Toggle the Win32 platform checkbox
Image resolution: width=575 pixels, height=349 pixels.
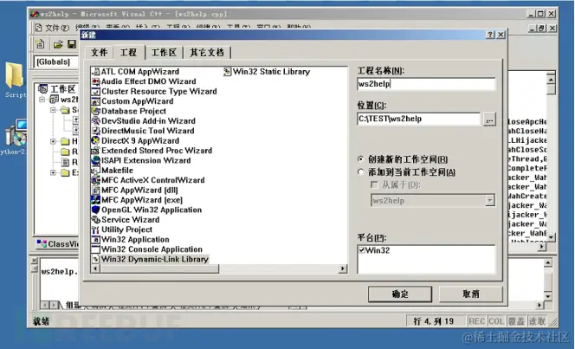point(362,250)
